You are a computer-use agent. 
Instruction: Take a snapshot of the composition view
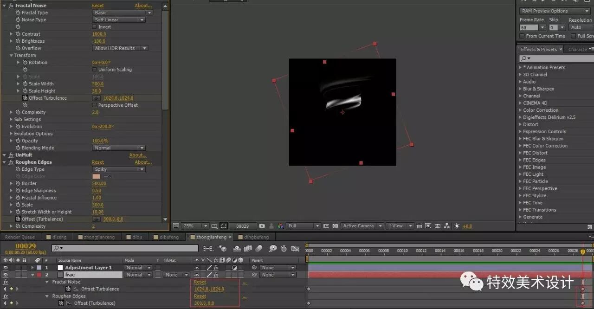tap(262, 226)
